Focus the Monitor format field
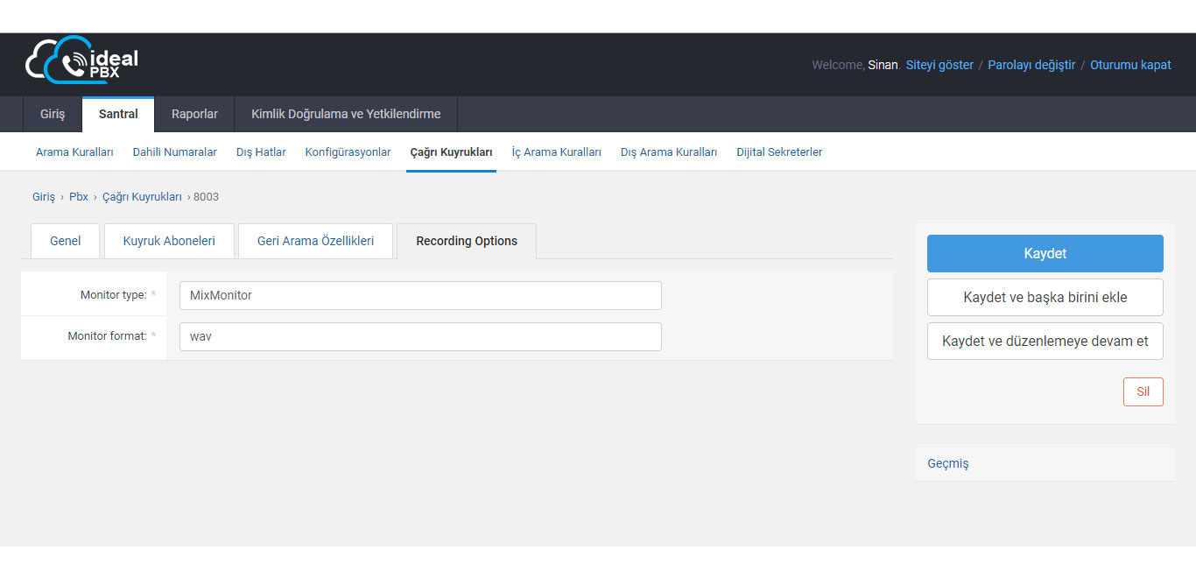This screenshot has width=1196, height=578. click(x=420, y=336)
